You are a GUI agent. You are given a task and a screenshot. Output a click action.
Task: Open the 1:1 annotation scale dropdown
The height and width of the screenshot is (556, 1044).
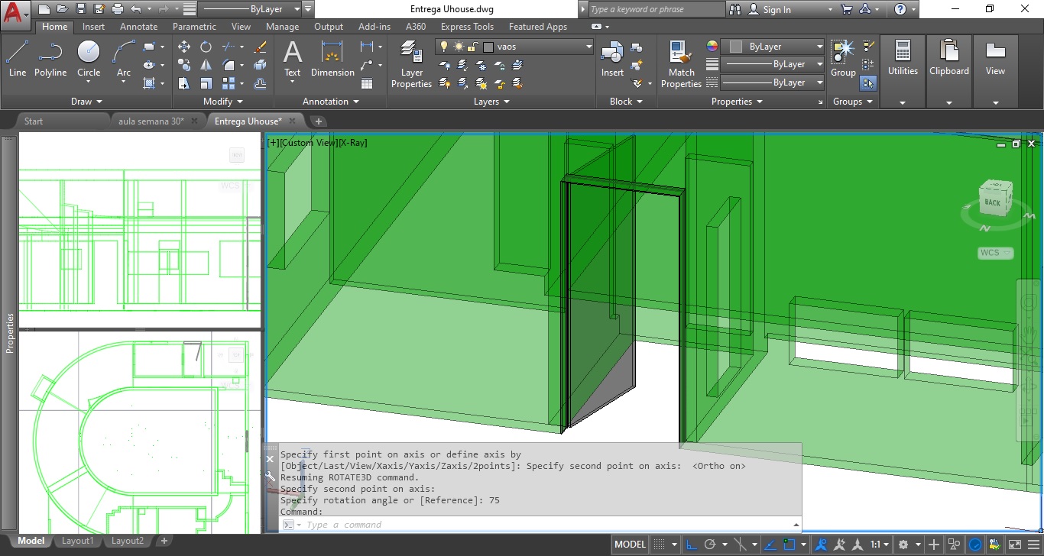tap(880, 545)
